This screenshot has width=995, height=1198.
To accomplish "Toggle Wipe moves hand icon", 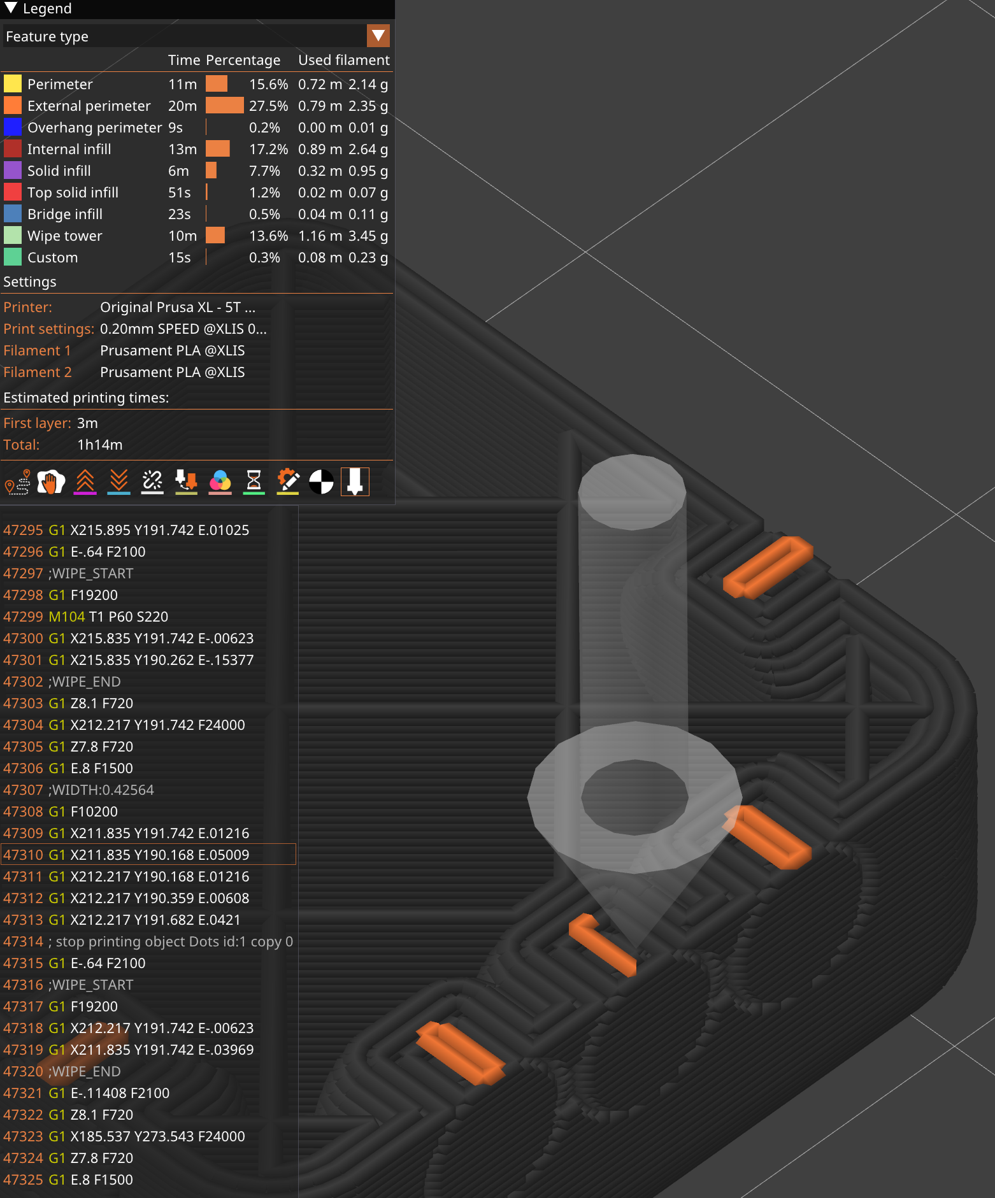I will click(51, 482).
